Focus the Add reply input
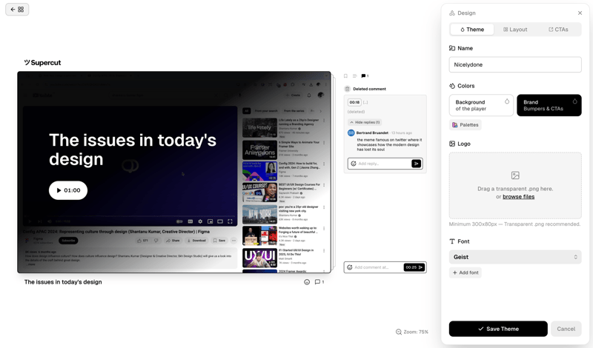The height and width of the screenshot is (348, 593). [x=383, y=164]
